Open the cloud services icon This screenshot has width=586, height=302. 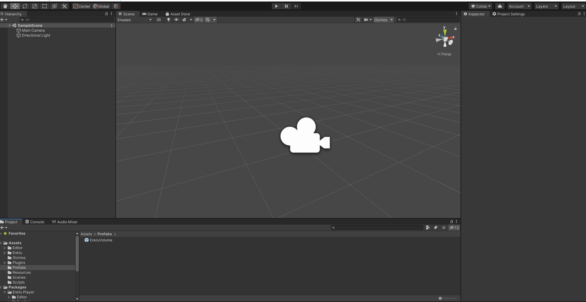pyautogui.click(x=500, y=6)
